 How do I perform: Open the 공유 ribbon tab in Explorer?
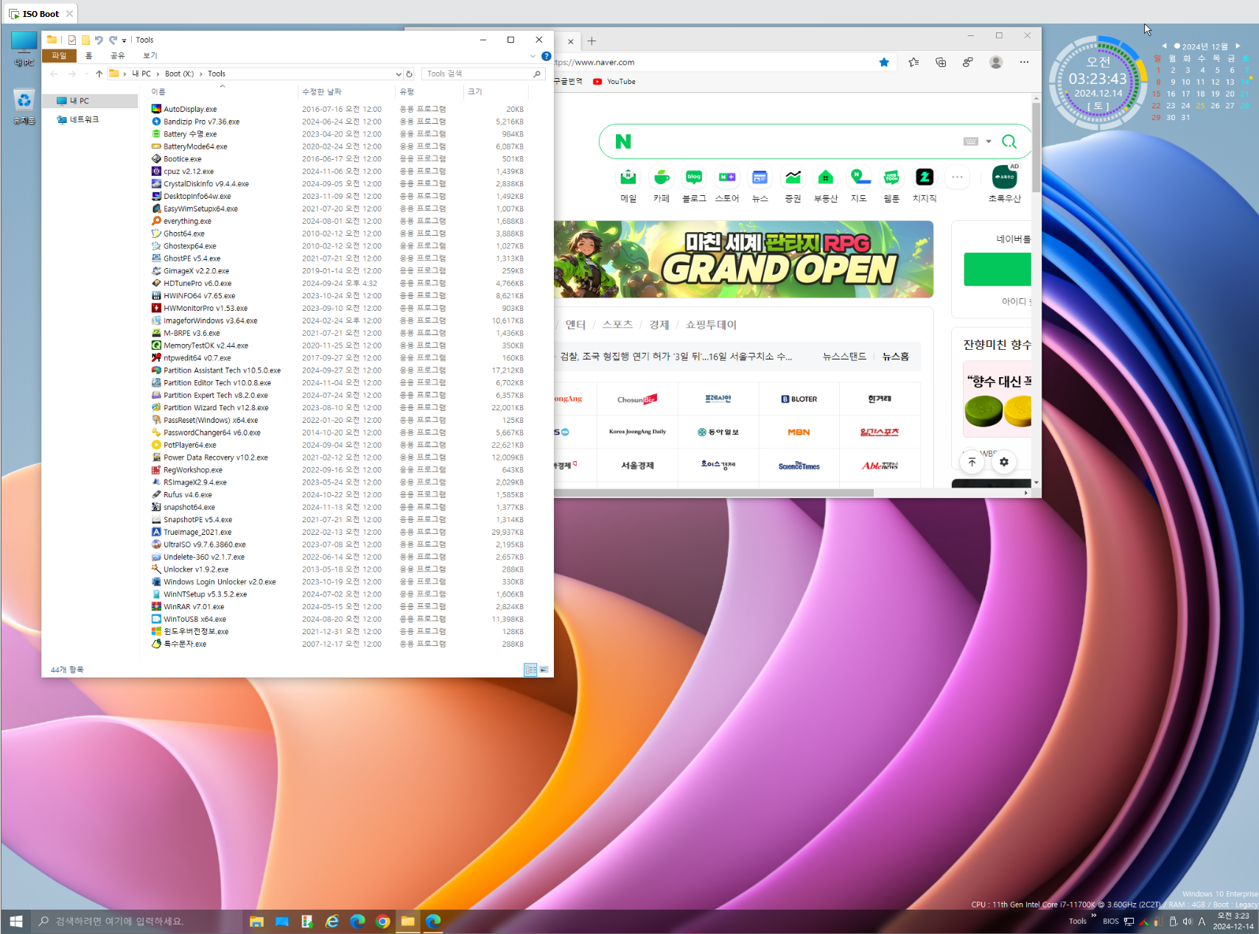click(117, 56)
